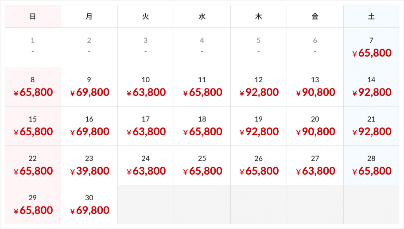Select Saturday the 21st at ¥92,800
This screenshot has height=229, width=404.
pyautogui.click(x=371, y=126)
